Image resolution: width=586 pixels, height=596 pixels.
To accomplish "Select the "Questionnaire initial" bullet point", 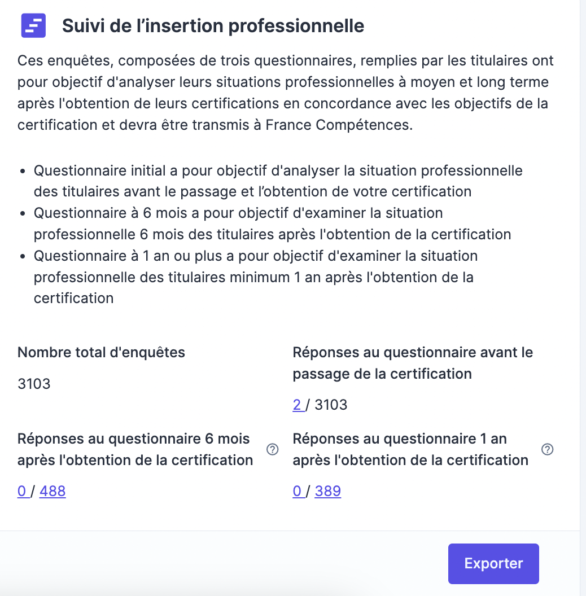I will 278,181.
